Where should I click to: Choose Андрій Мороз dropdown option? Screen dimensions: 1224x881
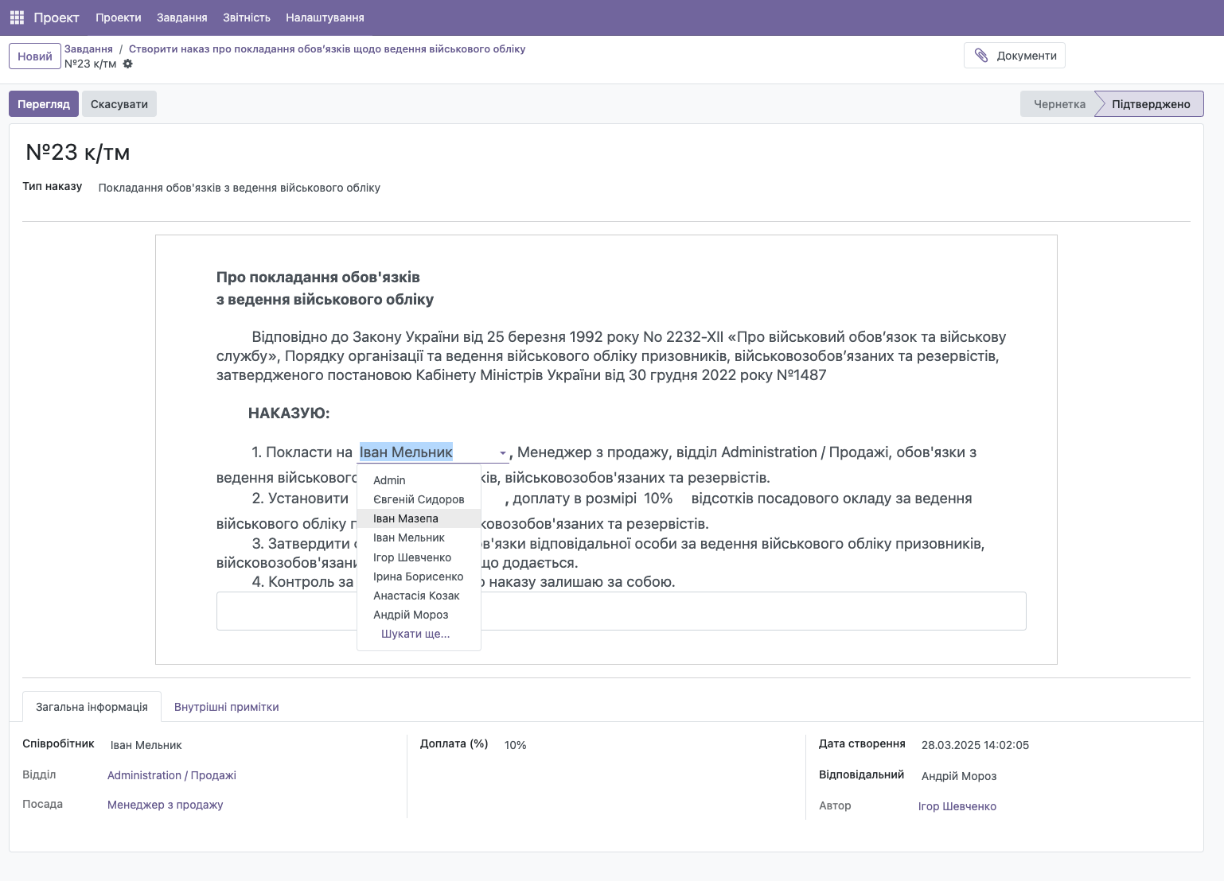click(x=419, y=615)
